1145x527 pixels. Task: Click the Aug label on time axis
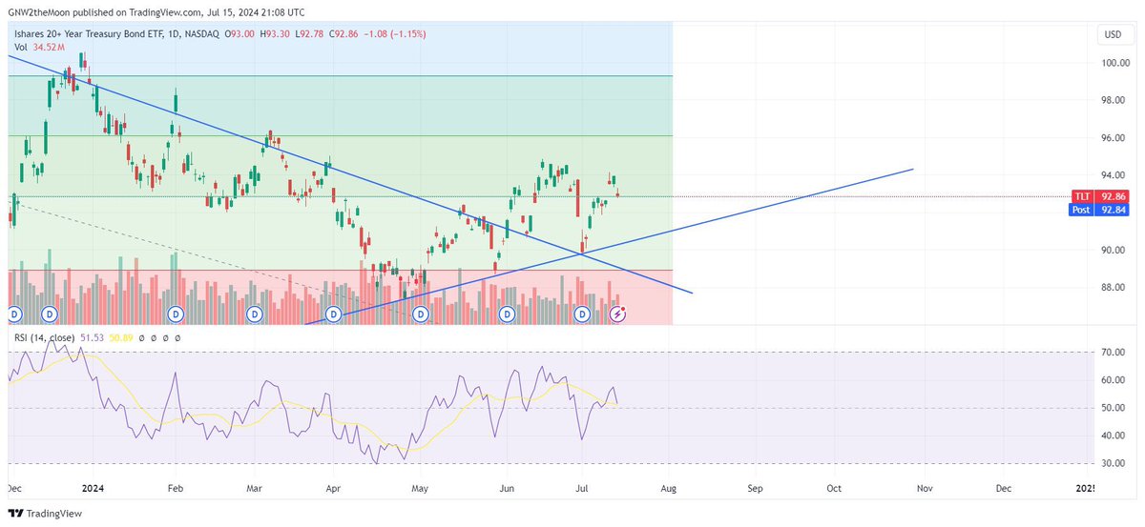[x=669, y=488]
